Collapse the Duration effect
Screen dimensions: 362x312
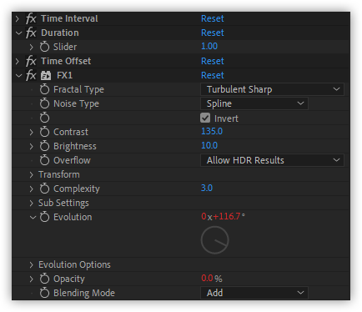[18, 33]
